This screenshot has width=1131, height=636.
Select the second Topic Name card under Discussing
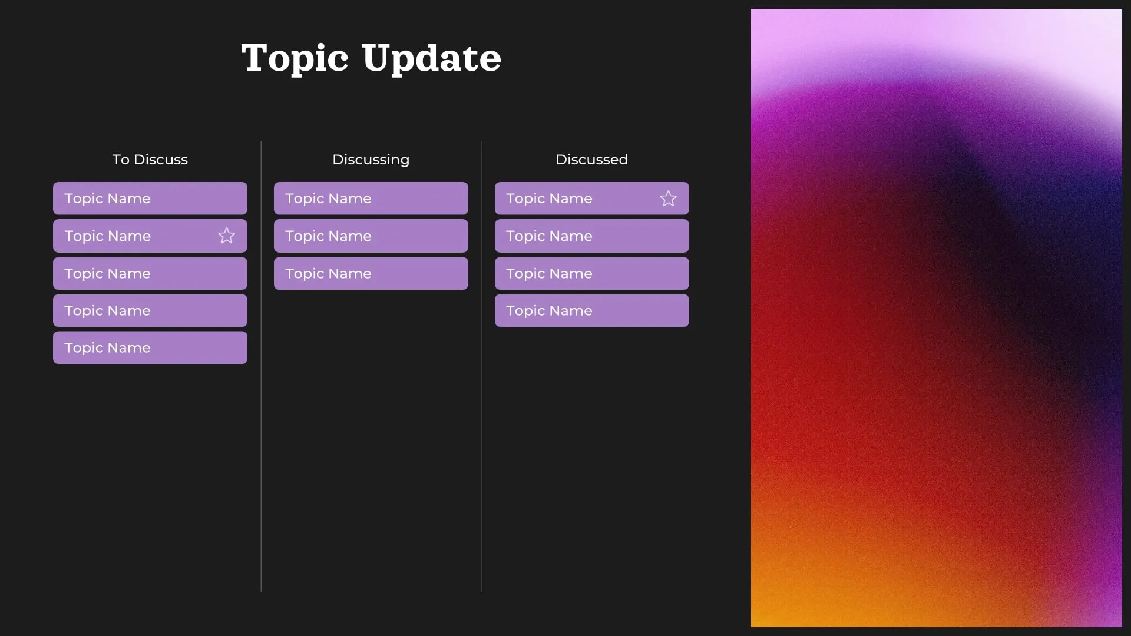coord(371,236)
